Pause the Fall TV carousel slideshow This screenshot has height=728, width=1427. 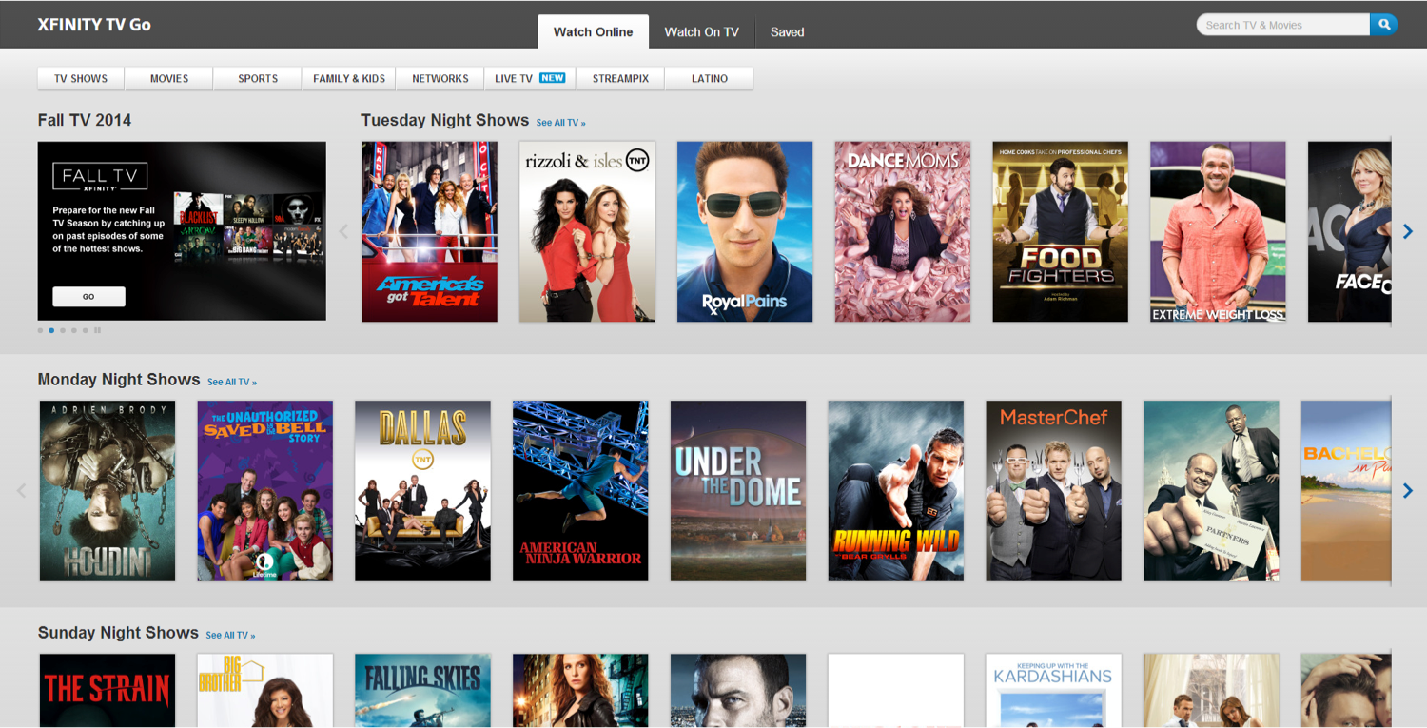coord(97,330)
